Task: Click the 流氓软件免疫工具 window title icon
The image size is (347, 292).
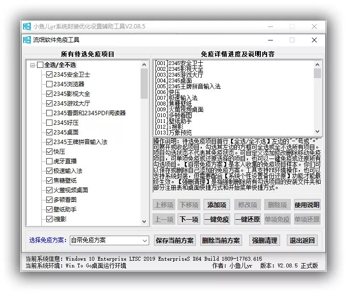Action: click(x=27, y=40)
